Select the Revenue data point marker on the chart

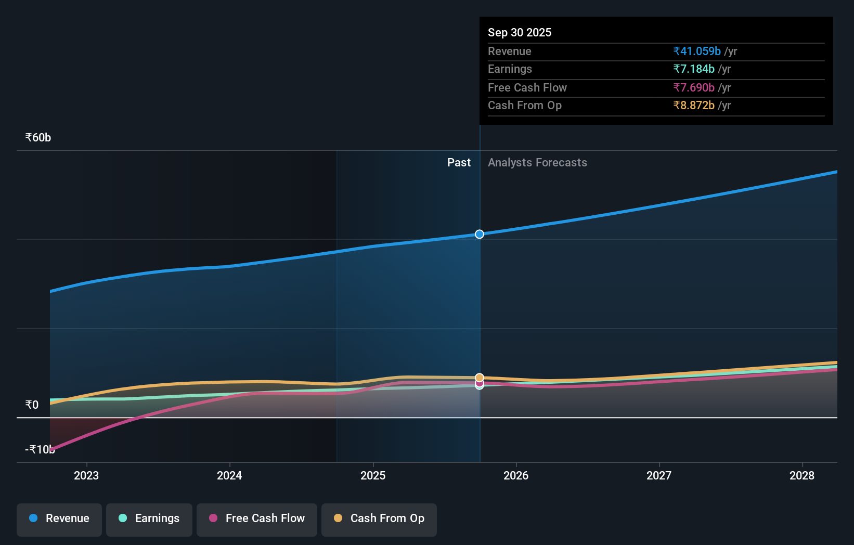point(479,234)
